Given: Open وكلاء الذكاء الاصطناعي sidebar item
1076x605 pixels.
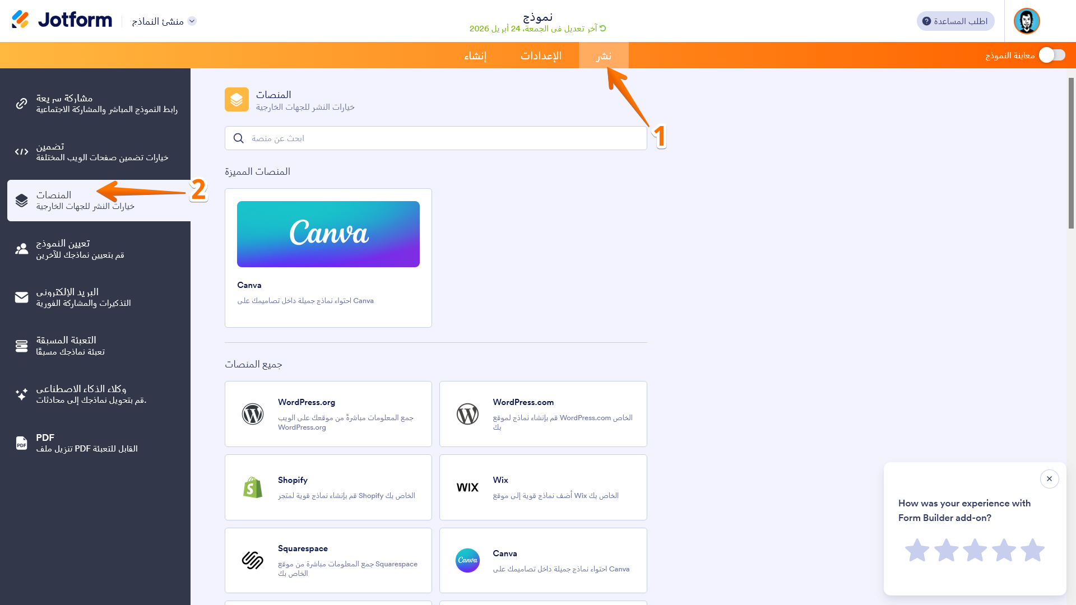Looking at the screenshot, I should [99, 394].
